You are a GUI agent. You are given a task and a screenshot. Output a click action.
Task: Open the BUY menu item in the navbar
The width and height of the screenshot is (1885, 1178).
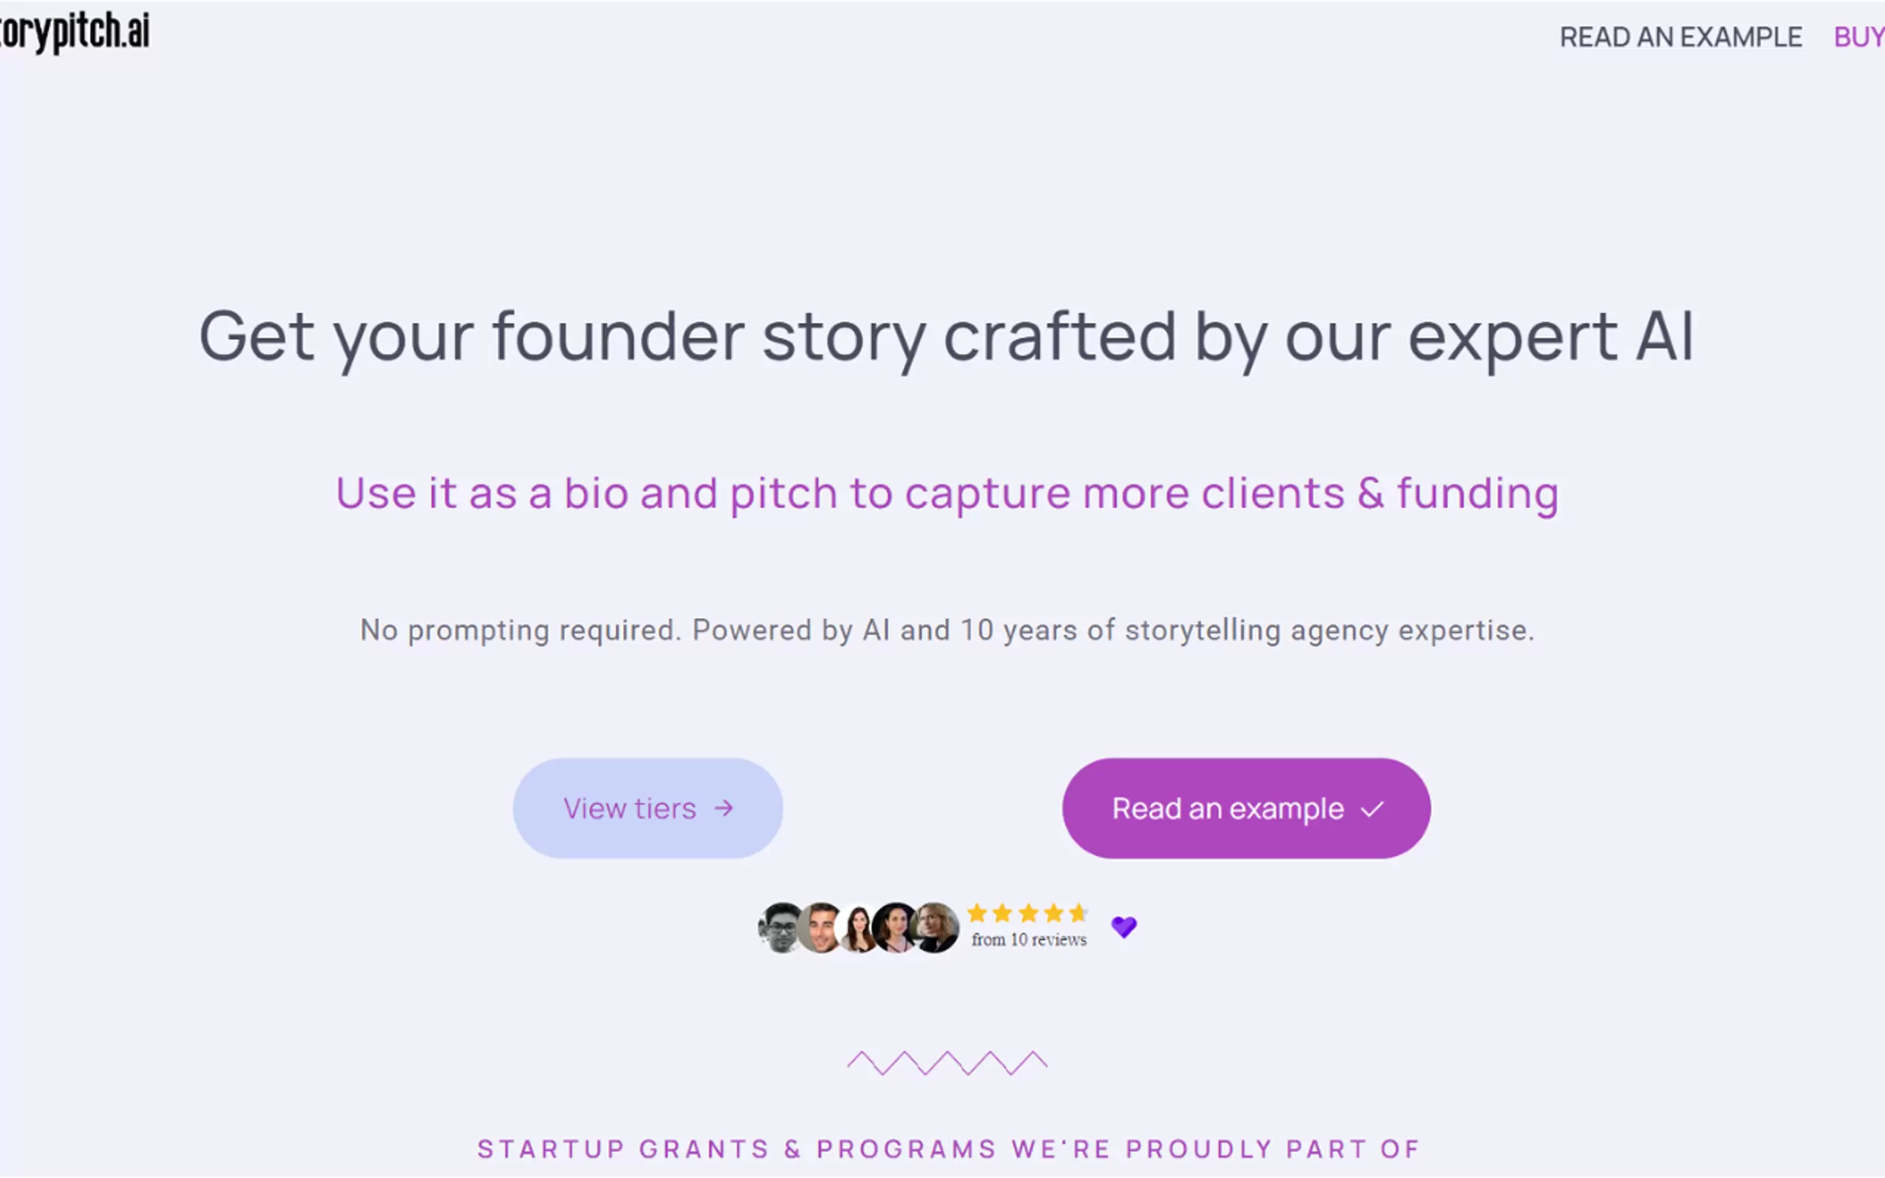click(x=1863, y=36)
